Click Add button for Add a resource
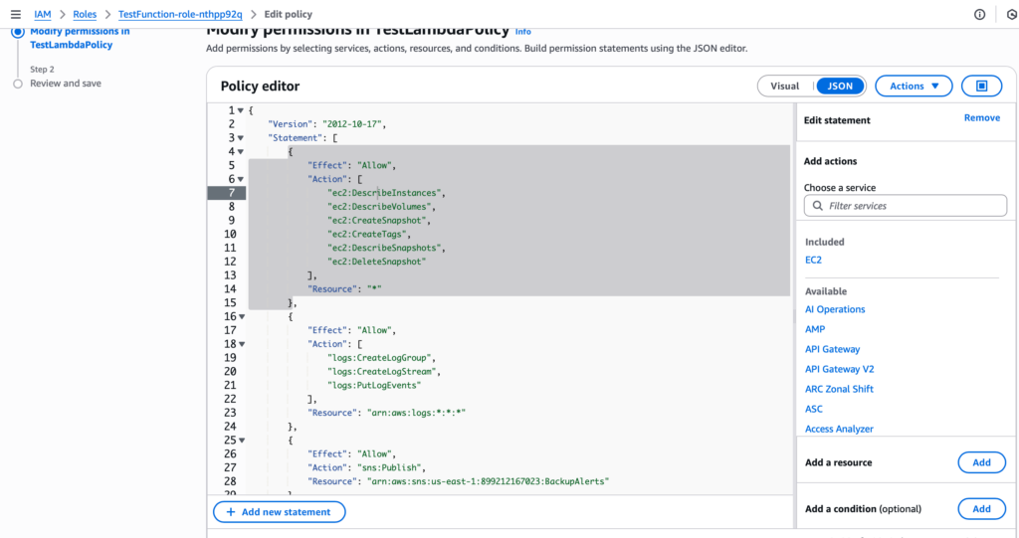Viewport: 1019px width, 538px height. click(980, 462)
